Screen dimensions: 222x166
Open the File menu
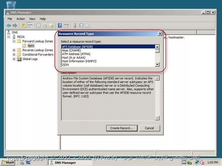point(10,19)
